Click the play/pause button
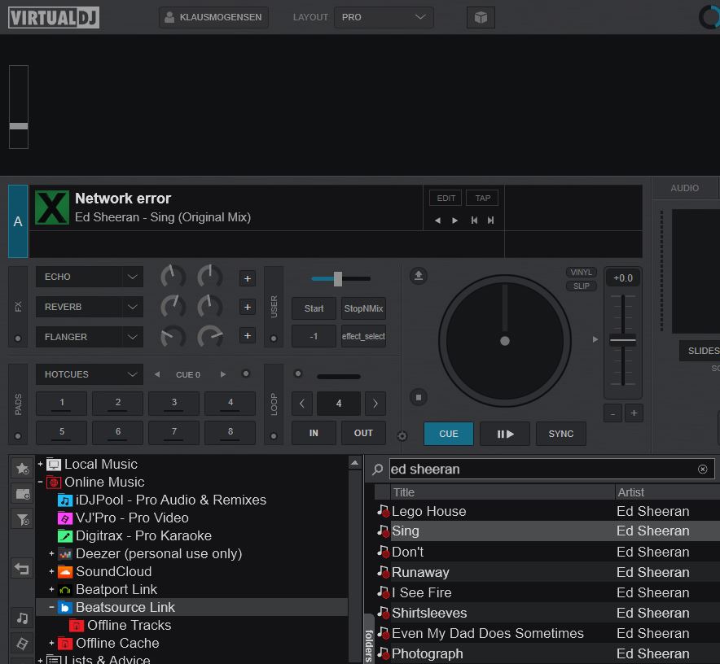This screenshot has width=720, height=664. tap(505, 434)
